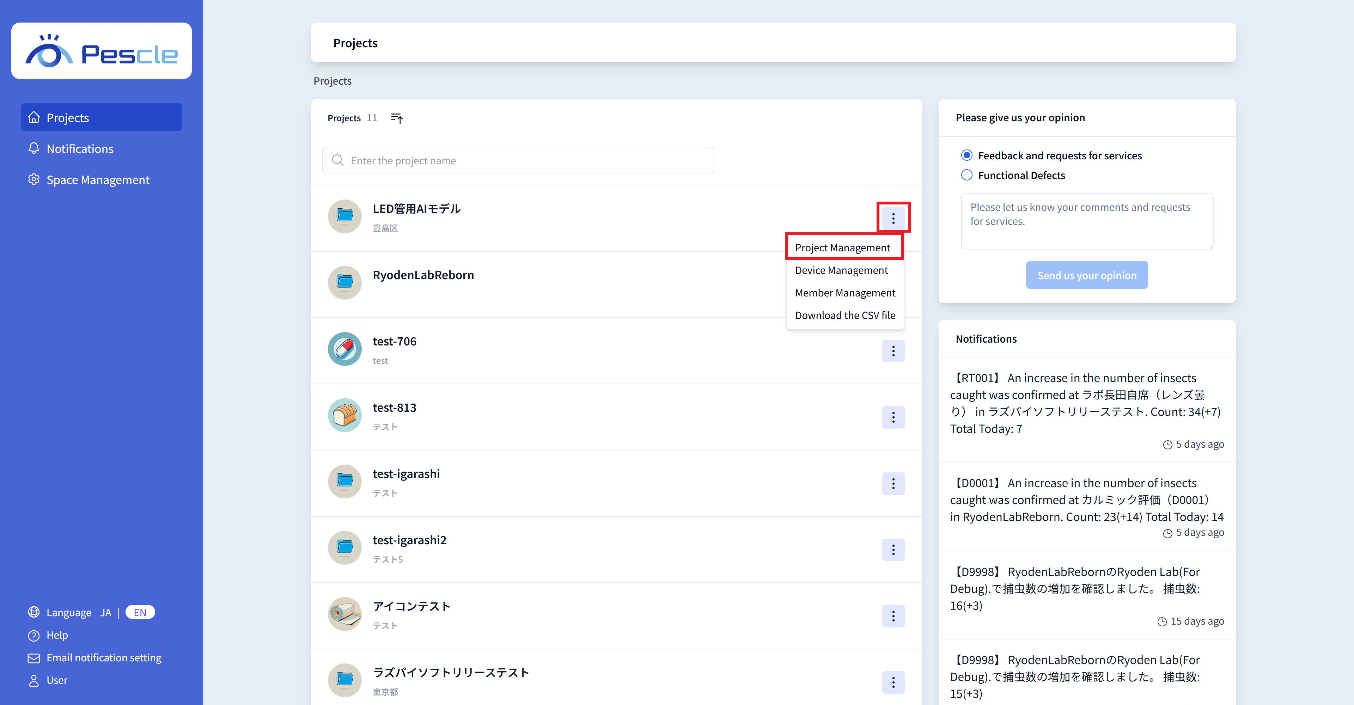Select the Functional Defects radio option
The width and height of the screenshot is (1354, 705).
(966, 176)
